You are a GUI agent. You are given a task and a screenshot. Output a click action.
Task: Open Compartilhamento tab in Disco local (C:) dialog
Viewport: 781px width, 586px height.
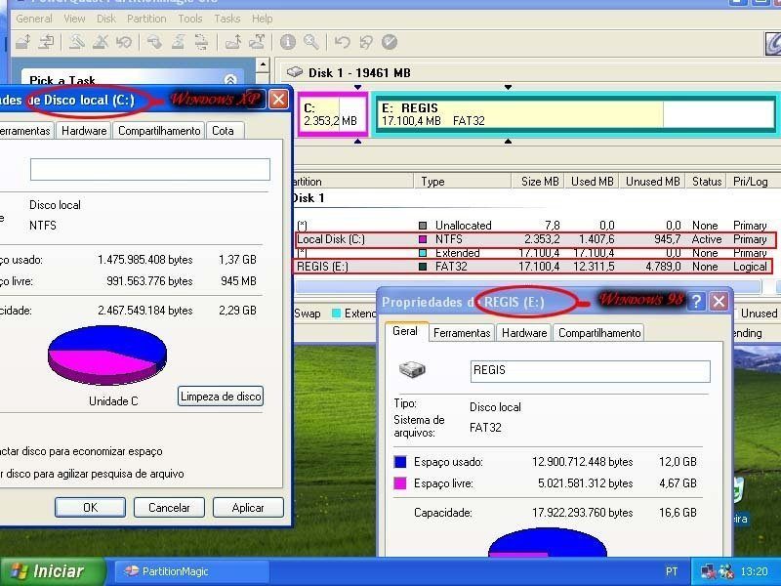159,131
